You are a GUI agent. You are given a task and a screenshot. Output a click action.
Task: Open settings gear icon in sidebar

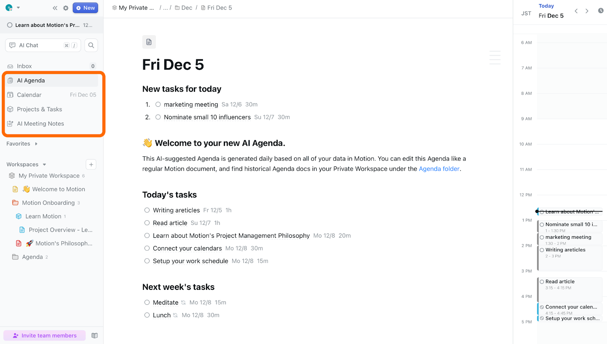pos(66,8)
